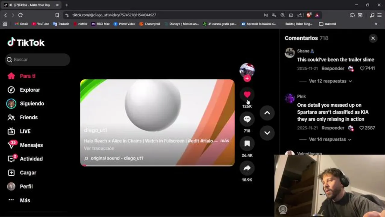This screenshot has width=385, height=217.
Task: Open the browser hamburger menu
Action: click(x=380, y=15)
